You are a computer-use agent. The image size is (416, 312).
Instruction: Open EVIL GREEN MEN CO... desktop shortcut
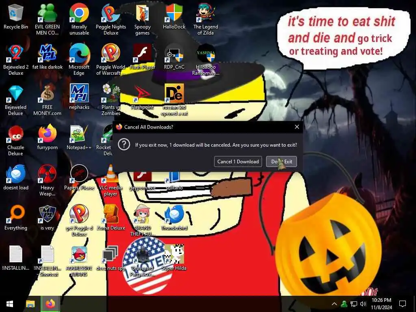47,20
